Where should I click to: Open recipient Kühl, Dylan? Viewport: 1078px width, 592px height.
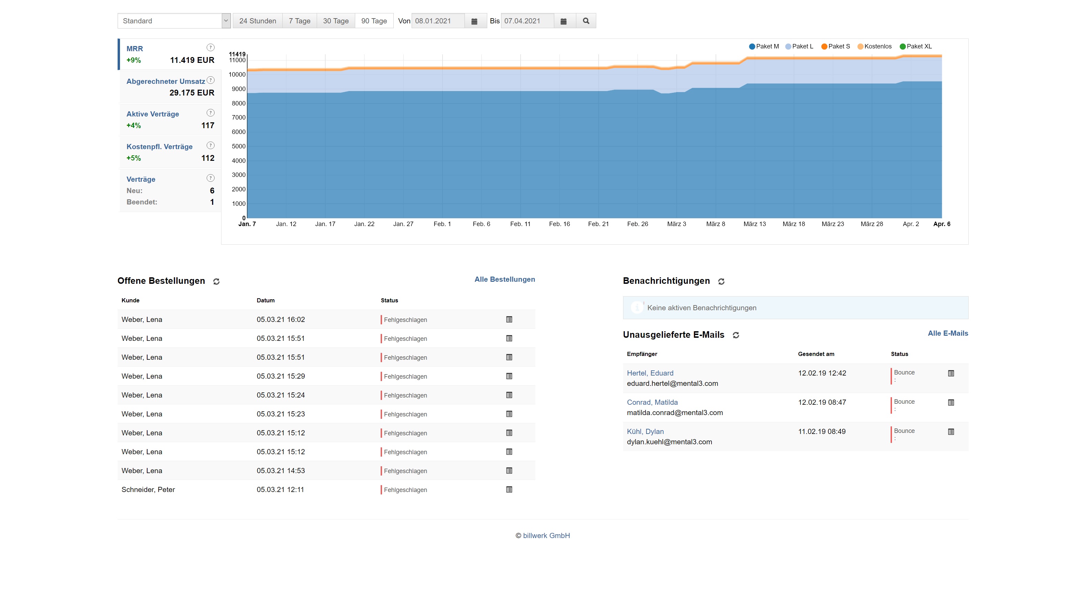tap(645, 432)
